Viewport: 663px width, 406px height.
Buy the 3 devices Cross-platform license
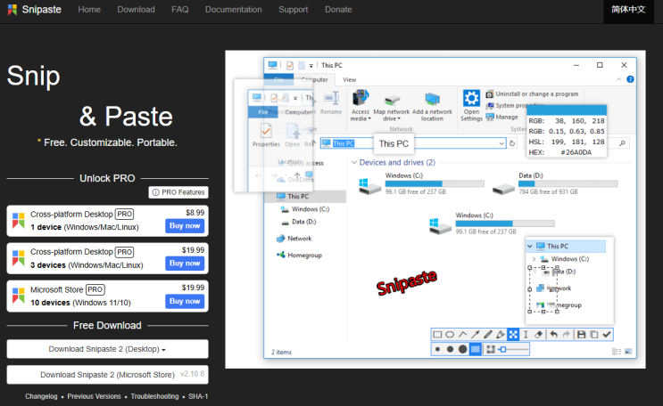(185, 264)
